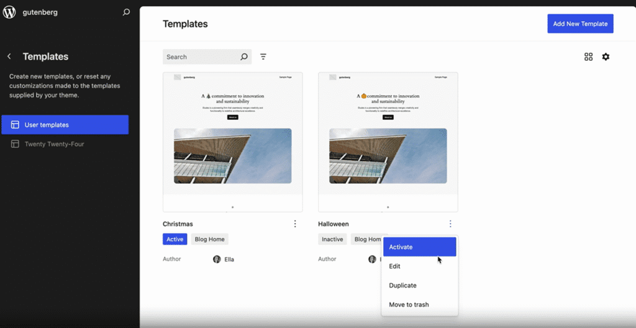This screenshot has height=328, width=636.
Task: Open the filter icon next to Search
Action: tap(263, 57)
